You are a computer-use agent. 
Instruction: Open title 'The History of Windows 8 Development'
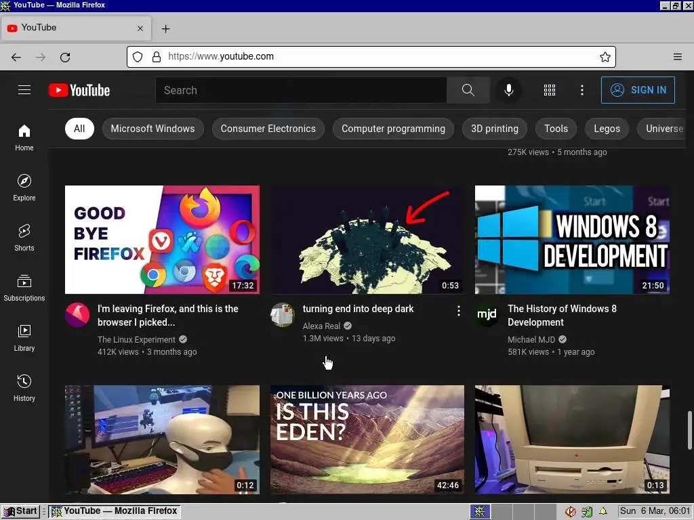[562, 316]
